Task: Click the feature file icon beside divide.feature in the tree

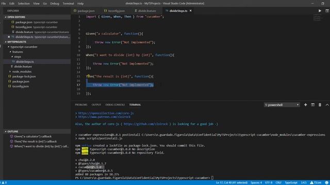Action: click(x=12, y=66)
